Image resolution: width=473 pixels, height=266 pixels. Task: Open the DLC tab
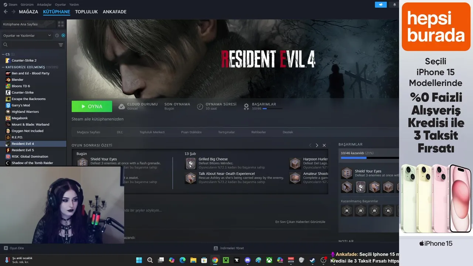(120, 132)
